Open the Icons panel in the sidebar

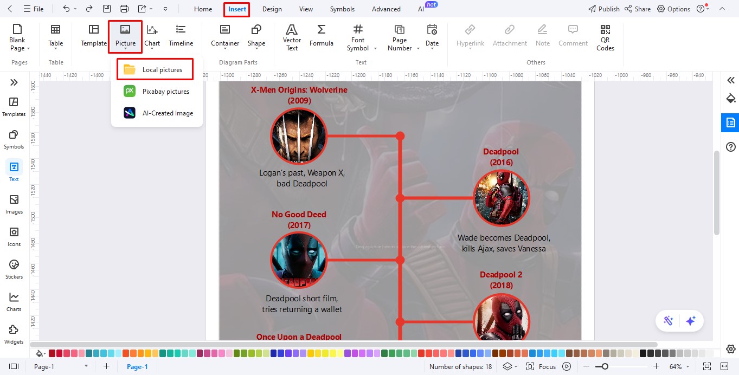tap(14, 237)
